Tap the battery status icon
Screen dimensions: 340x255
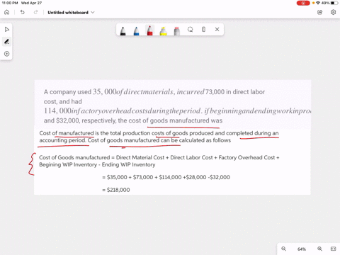click(334, 3)
